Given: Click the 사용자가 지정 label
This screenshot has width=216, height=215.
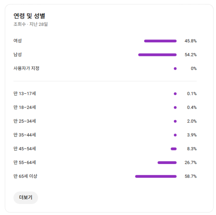Looking at the screenshot, I should [x=26, y=68].
